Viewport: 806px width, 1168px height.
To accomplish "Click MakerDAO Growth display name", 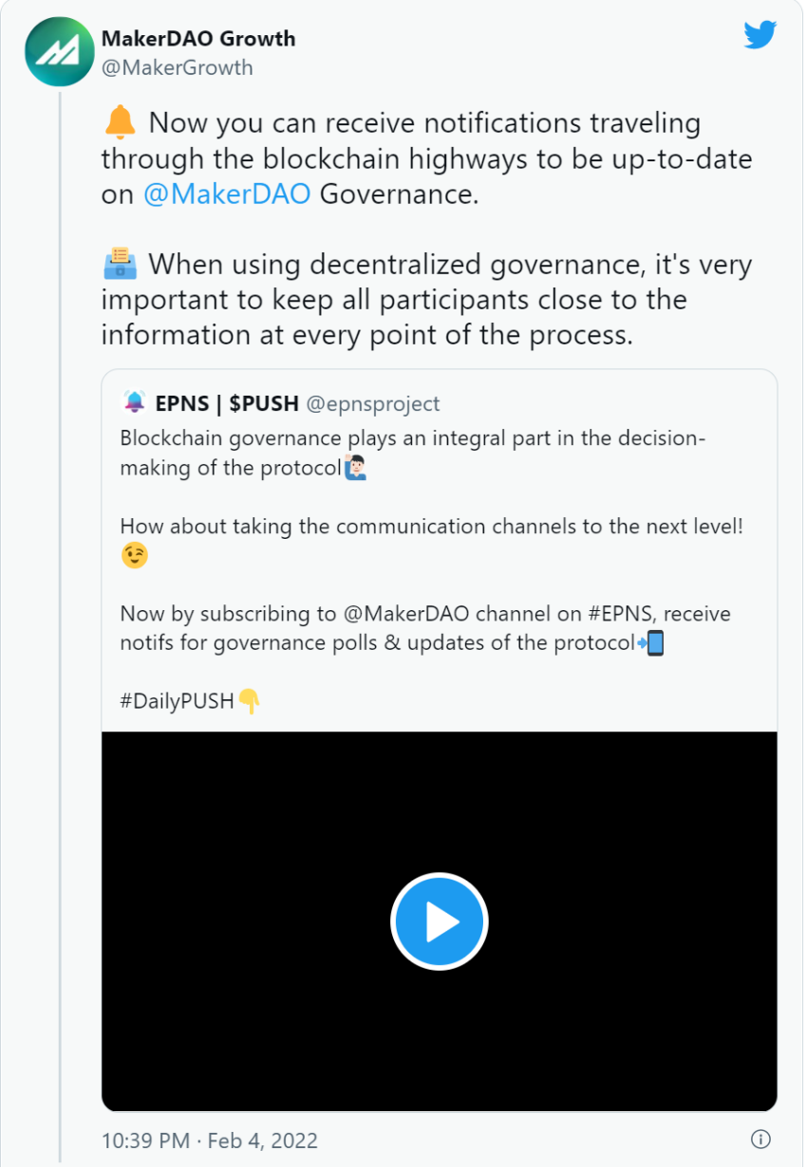I will pos(198,39).
